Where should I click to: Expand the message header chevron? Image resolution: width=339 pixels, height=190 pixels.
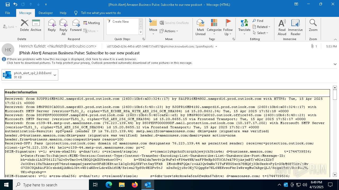click(335, 64)
